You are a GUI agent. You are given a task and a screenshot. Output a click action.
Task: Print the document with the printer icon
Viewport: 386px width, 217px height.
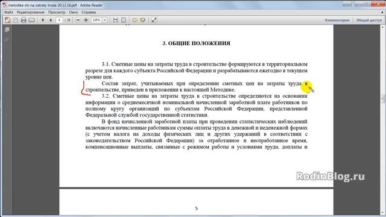(24, 20)
